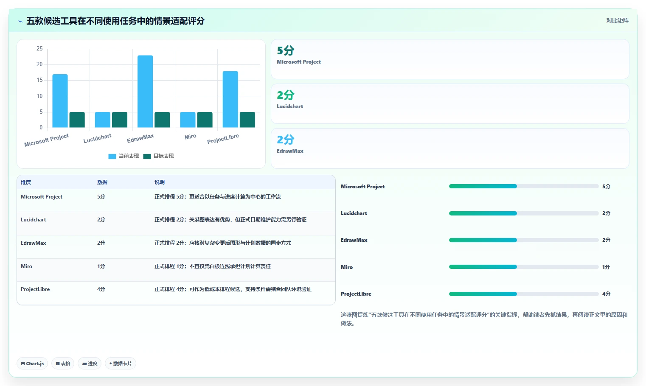The image size is (646, 386).
Task: Click the ProjectLibre x-axis label in chart
Action: pyautogui.click(x=223, y=139)
